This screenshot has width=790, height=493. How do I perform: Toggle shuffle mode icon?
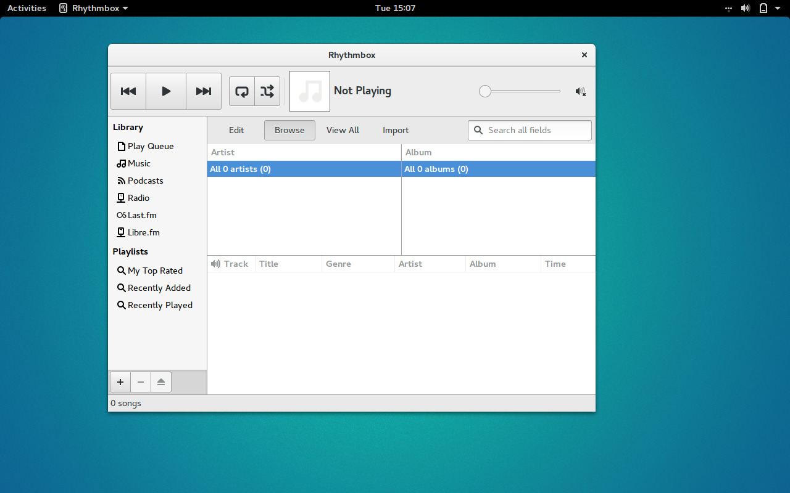(267, 91)
